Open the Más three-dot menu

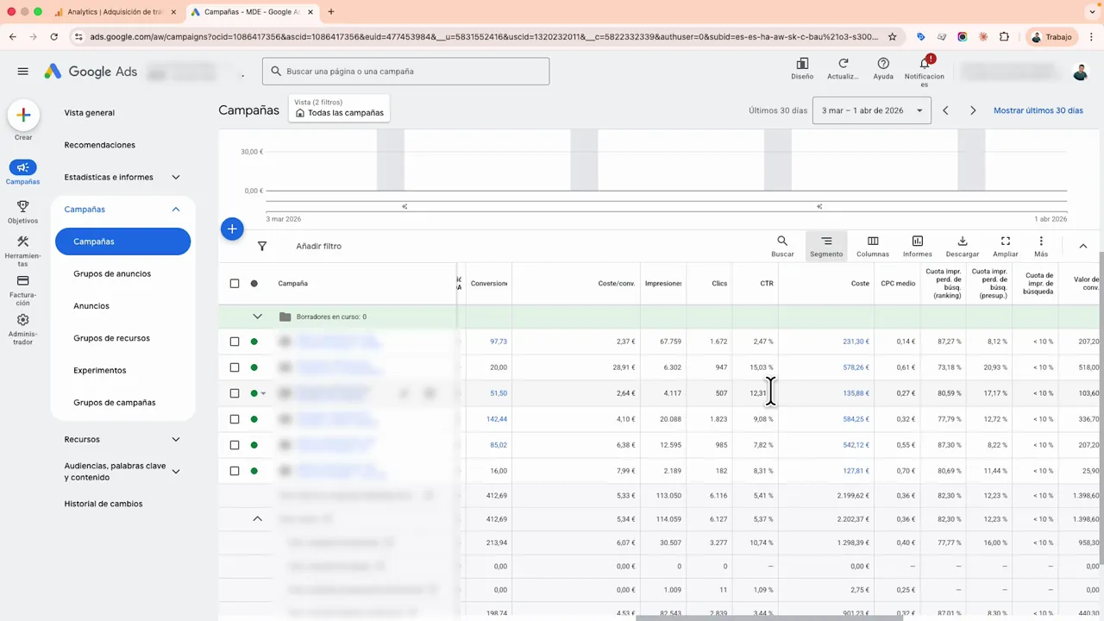pyautogui.click(x=1041, y=241)
